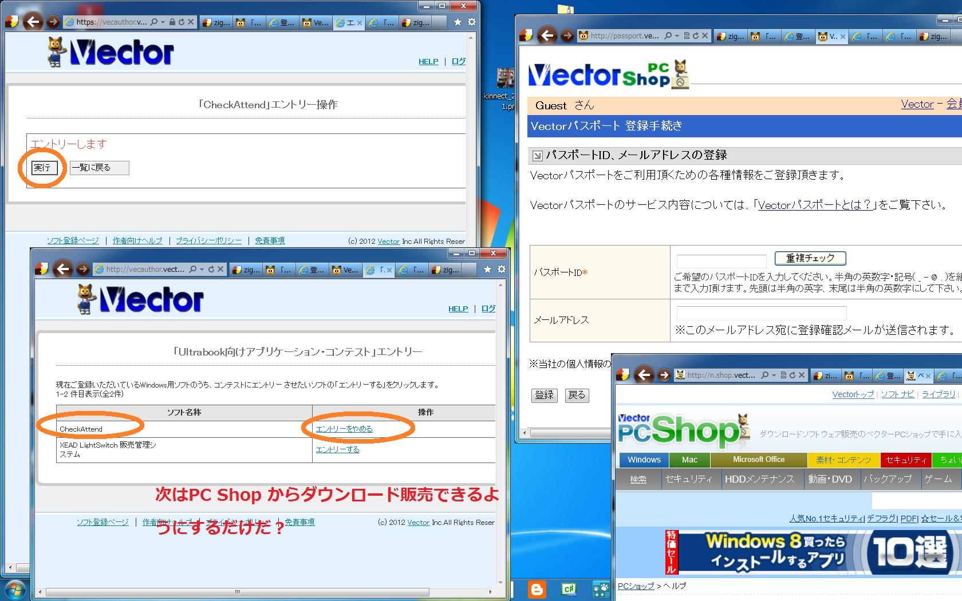Focus the パスポートID input field
962x601 pixels.
click(721, 261)
